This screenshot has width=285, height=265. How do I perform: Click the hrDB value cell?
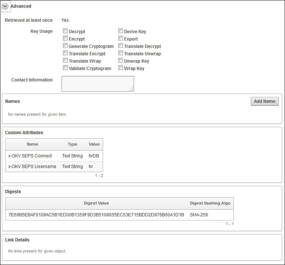coord(94,156)
